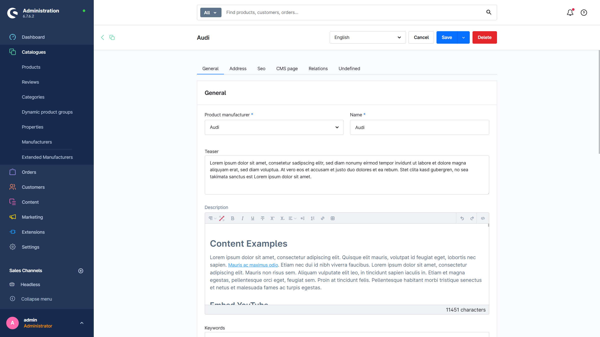
Task: Toggle italic formatting in description editor
Action: tap(242, 218)
